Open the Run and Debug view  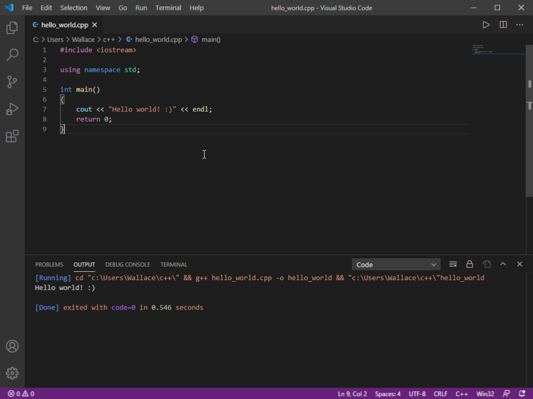click(12, 109)
